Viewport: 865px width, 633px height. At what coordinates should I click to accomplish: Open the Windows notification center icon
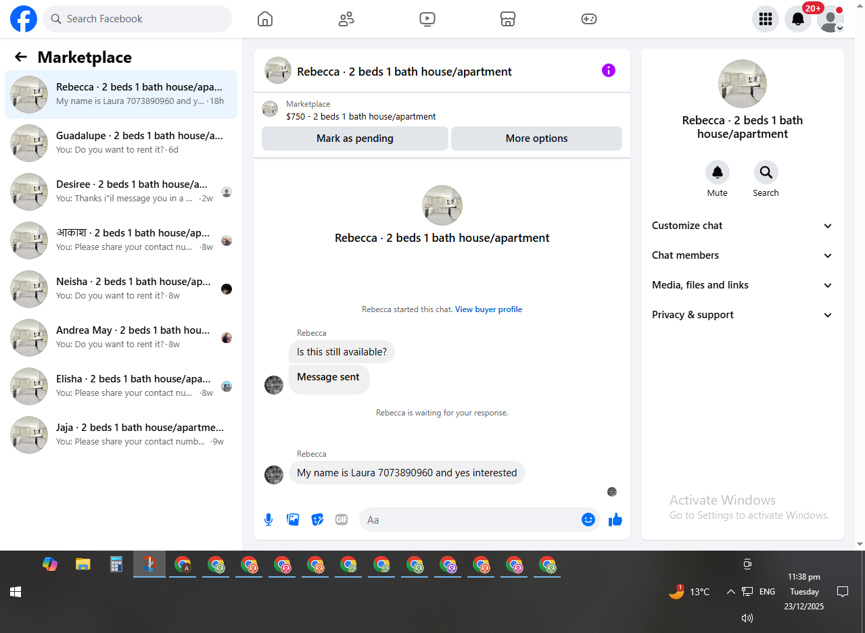[x=843, y=592]
